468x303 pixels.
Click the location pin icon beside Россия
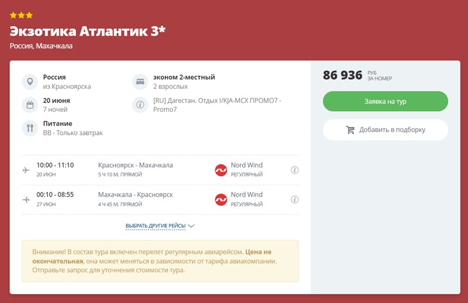point(30,82)
